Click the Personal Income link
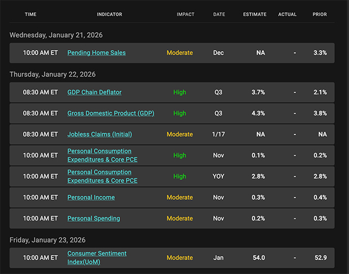 91,197
